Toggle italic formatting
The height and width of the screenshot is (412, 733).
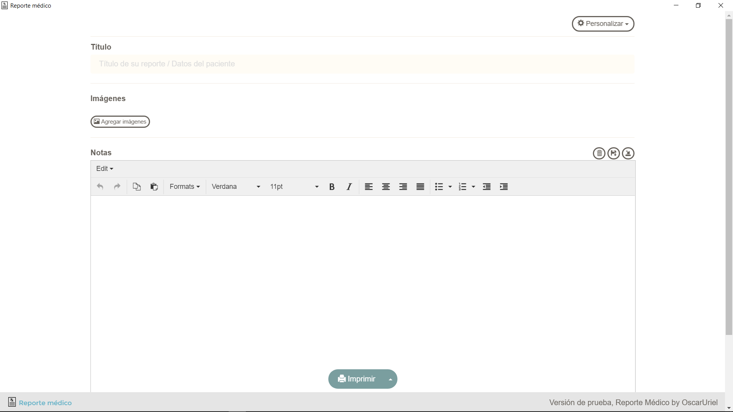tap(349, 187)
